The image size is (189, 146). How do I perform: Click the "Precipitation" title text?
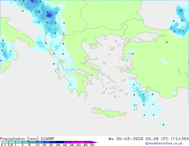point(13,139)
